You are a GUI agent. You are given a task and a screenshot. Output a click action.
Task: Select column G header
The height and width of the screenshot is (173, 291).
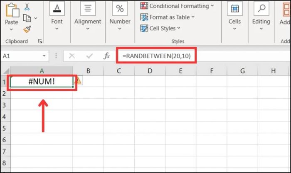[242, 71]
